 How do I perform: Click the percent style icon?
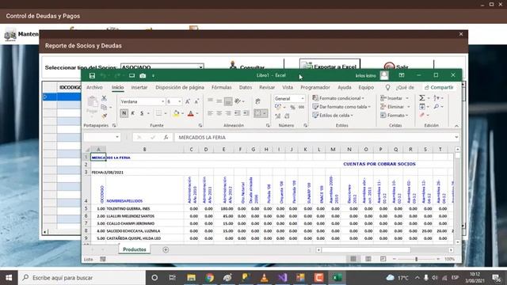(x=292, y=107)
